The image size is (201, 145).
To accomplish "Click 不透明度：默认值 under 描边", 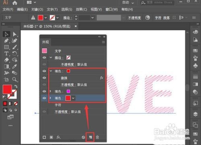I will coord(74,64).
